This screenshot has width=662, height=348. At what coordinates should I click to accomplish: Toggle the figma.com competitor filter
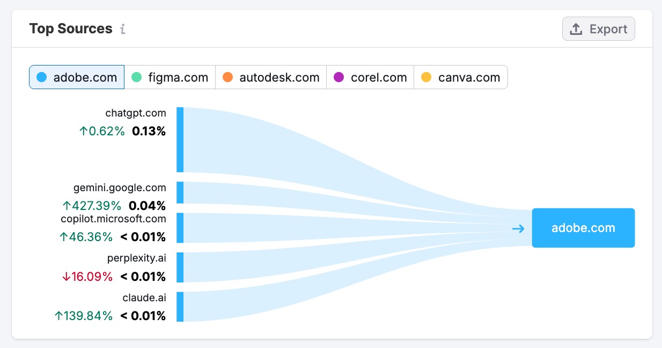tap(170, 77)
